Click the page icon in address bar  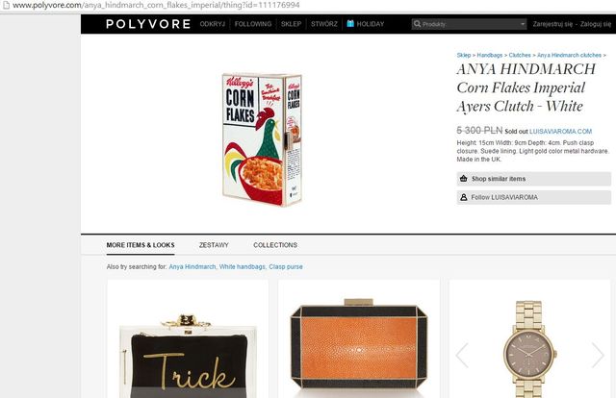(x=6, y=6)
